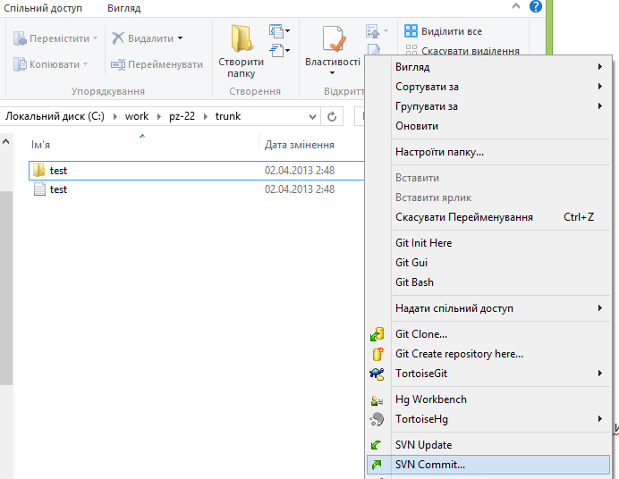Open the Властивості dropdown arrow
This screenshot has height=479, width=619.
pyautogui.click(x=332, y=73)
